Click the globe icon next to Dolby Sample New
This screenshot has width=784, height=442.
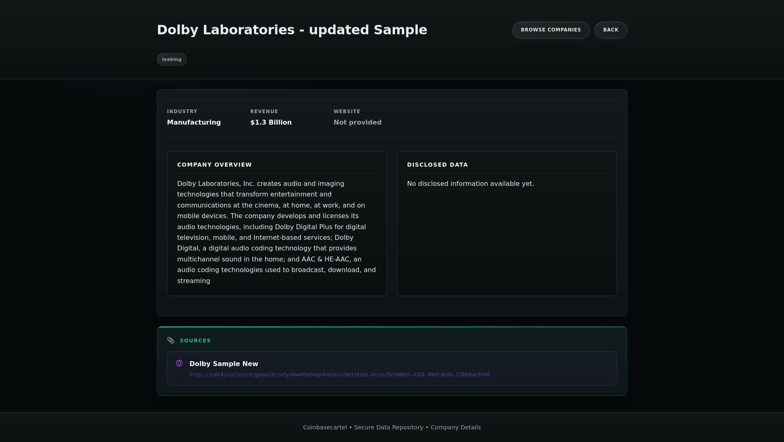(179, 363)
